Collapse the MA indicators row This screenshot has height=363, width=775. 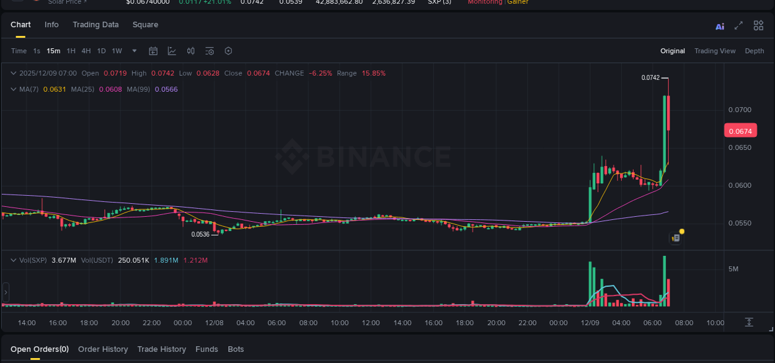pos(12,89)
